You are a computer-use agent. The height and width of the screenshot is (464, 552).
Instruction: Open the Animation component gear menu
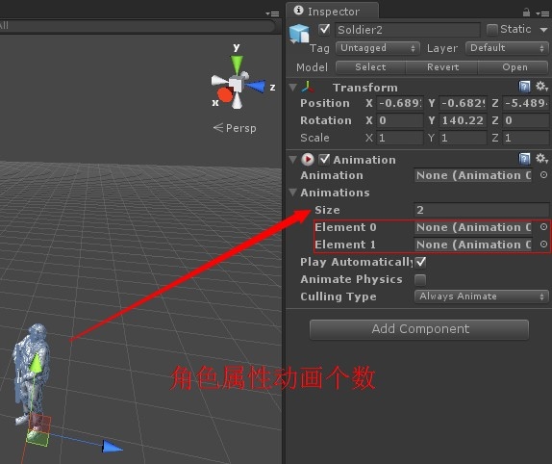[x=541, y=159]
